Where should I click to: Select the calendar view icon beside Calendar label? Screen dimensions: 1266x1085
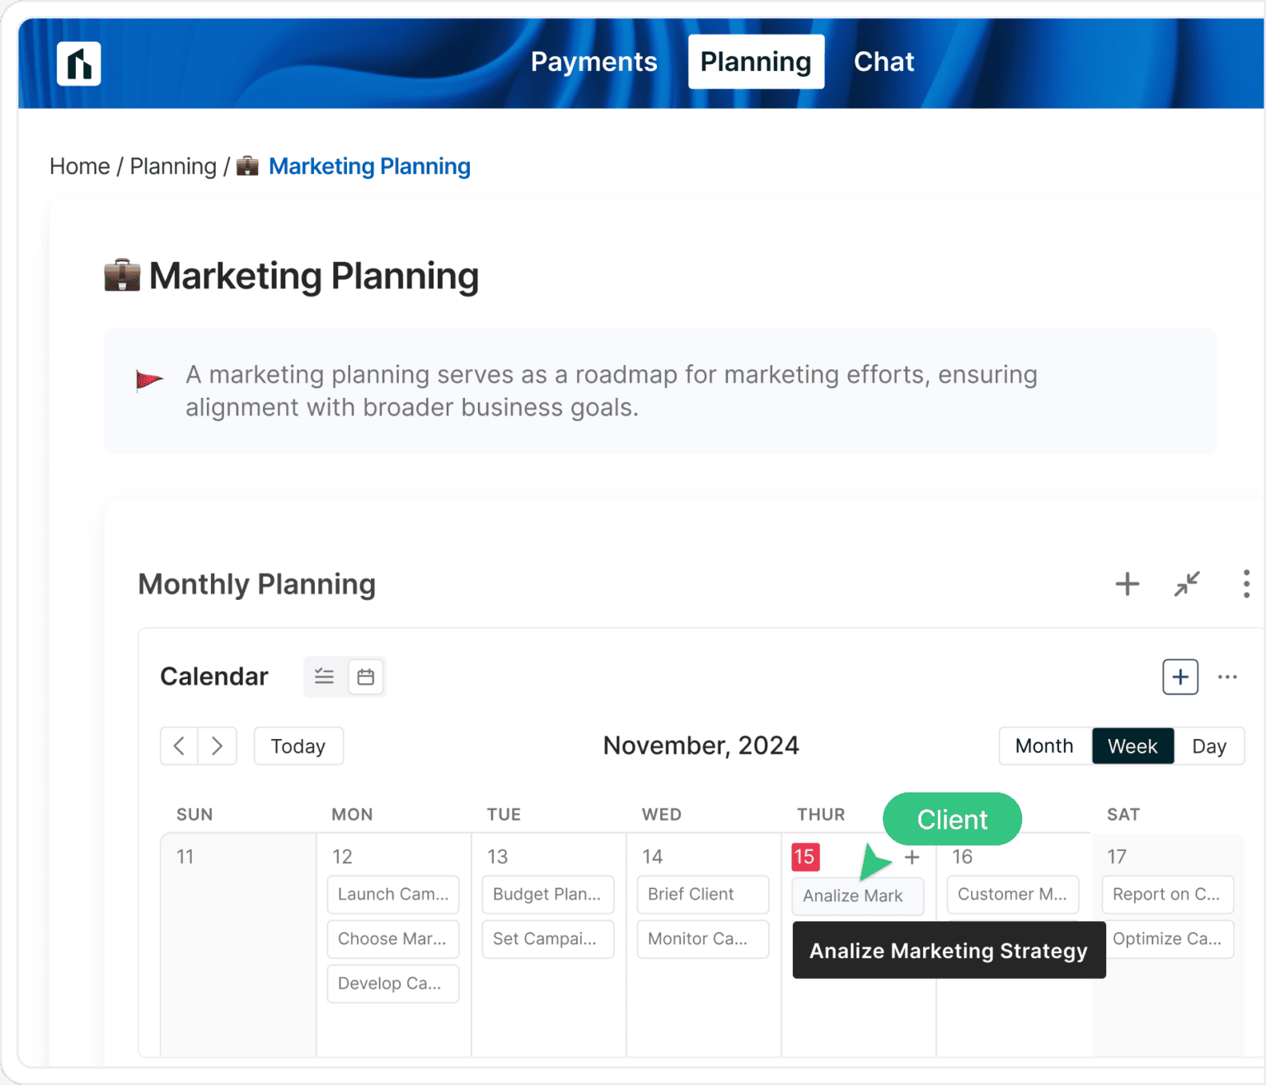tap(365, 676)
